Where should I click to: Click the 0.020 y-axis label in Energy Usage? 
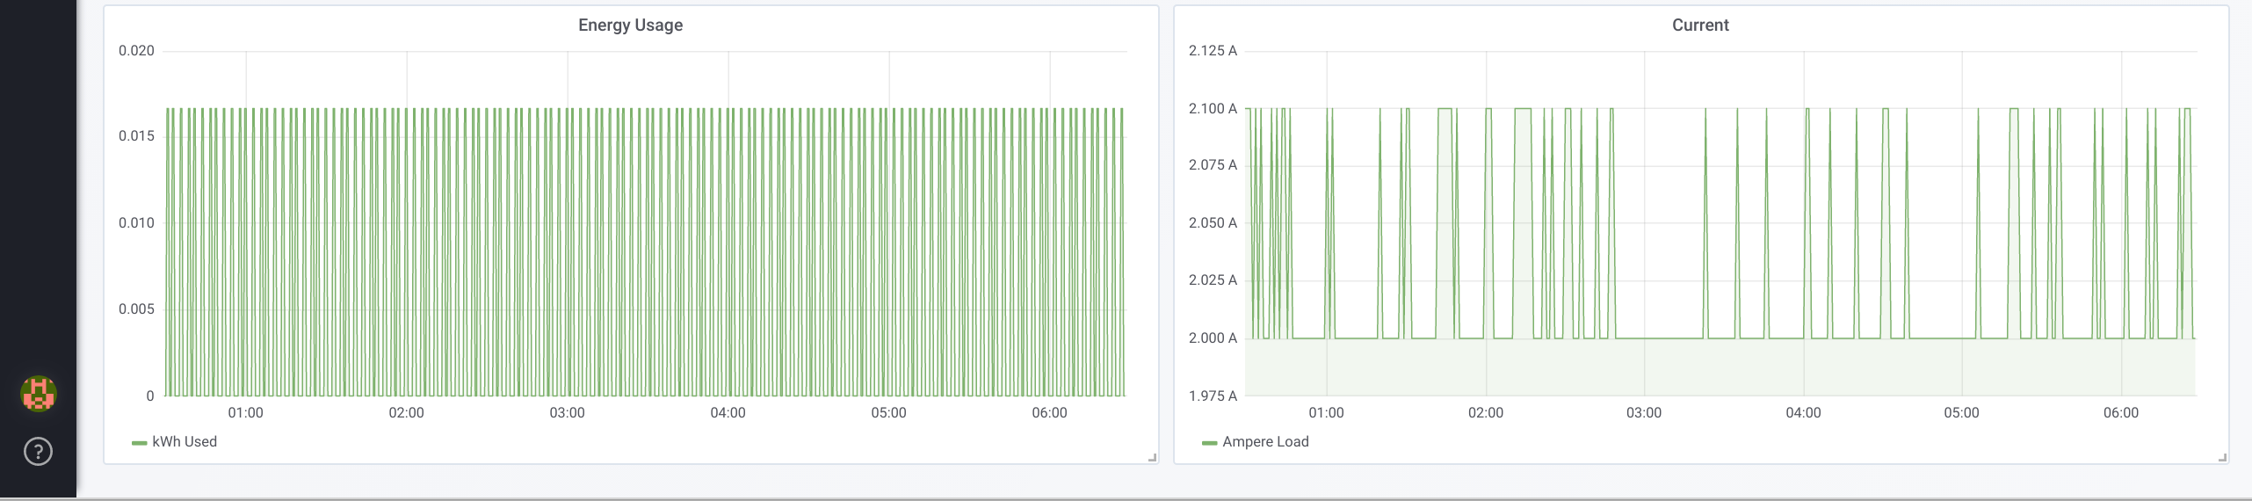136,51
